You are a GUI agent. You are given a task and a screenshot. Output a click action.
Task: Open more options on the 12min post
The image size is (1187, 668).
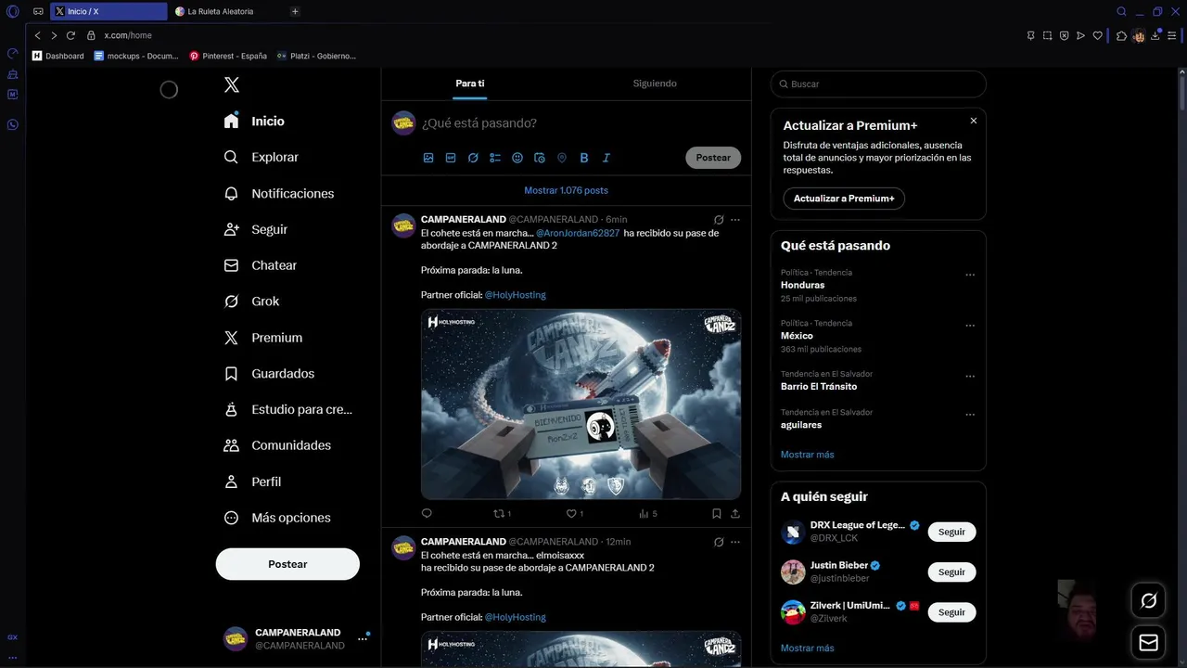coord(735,542)
